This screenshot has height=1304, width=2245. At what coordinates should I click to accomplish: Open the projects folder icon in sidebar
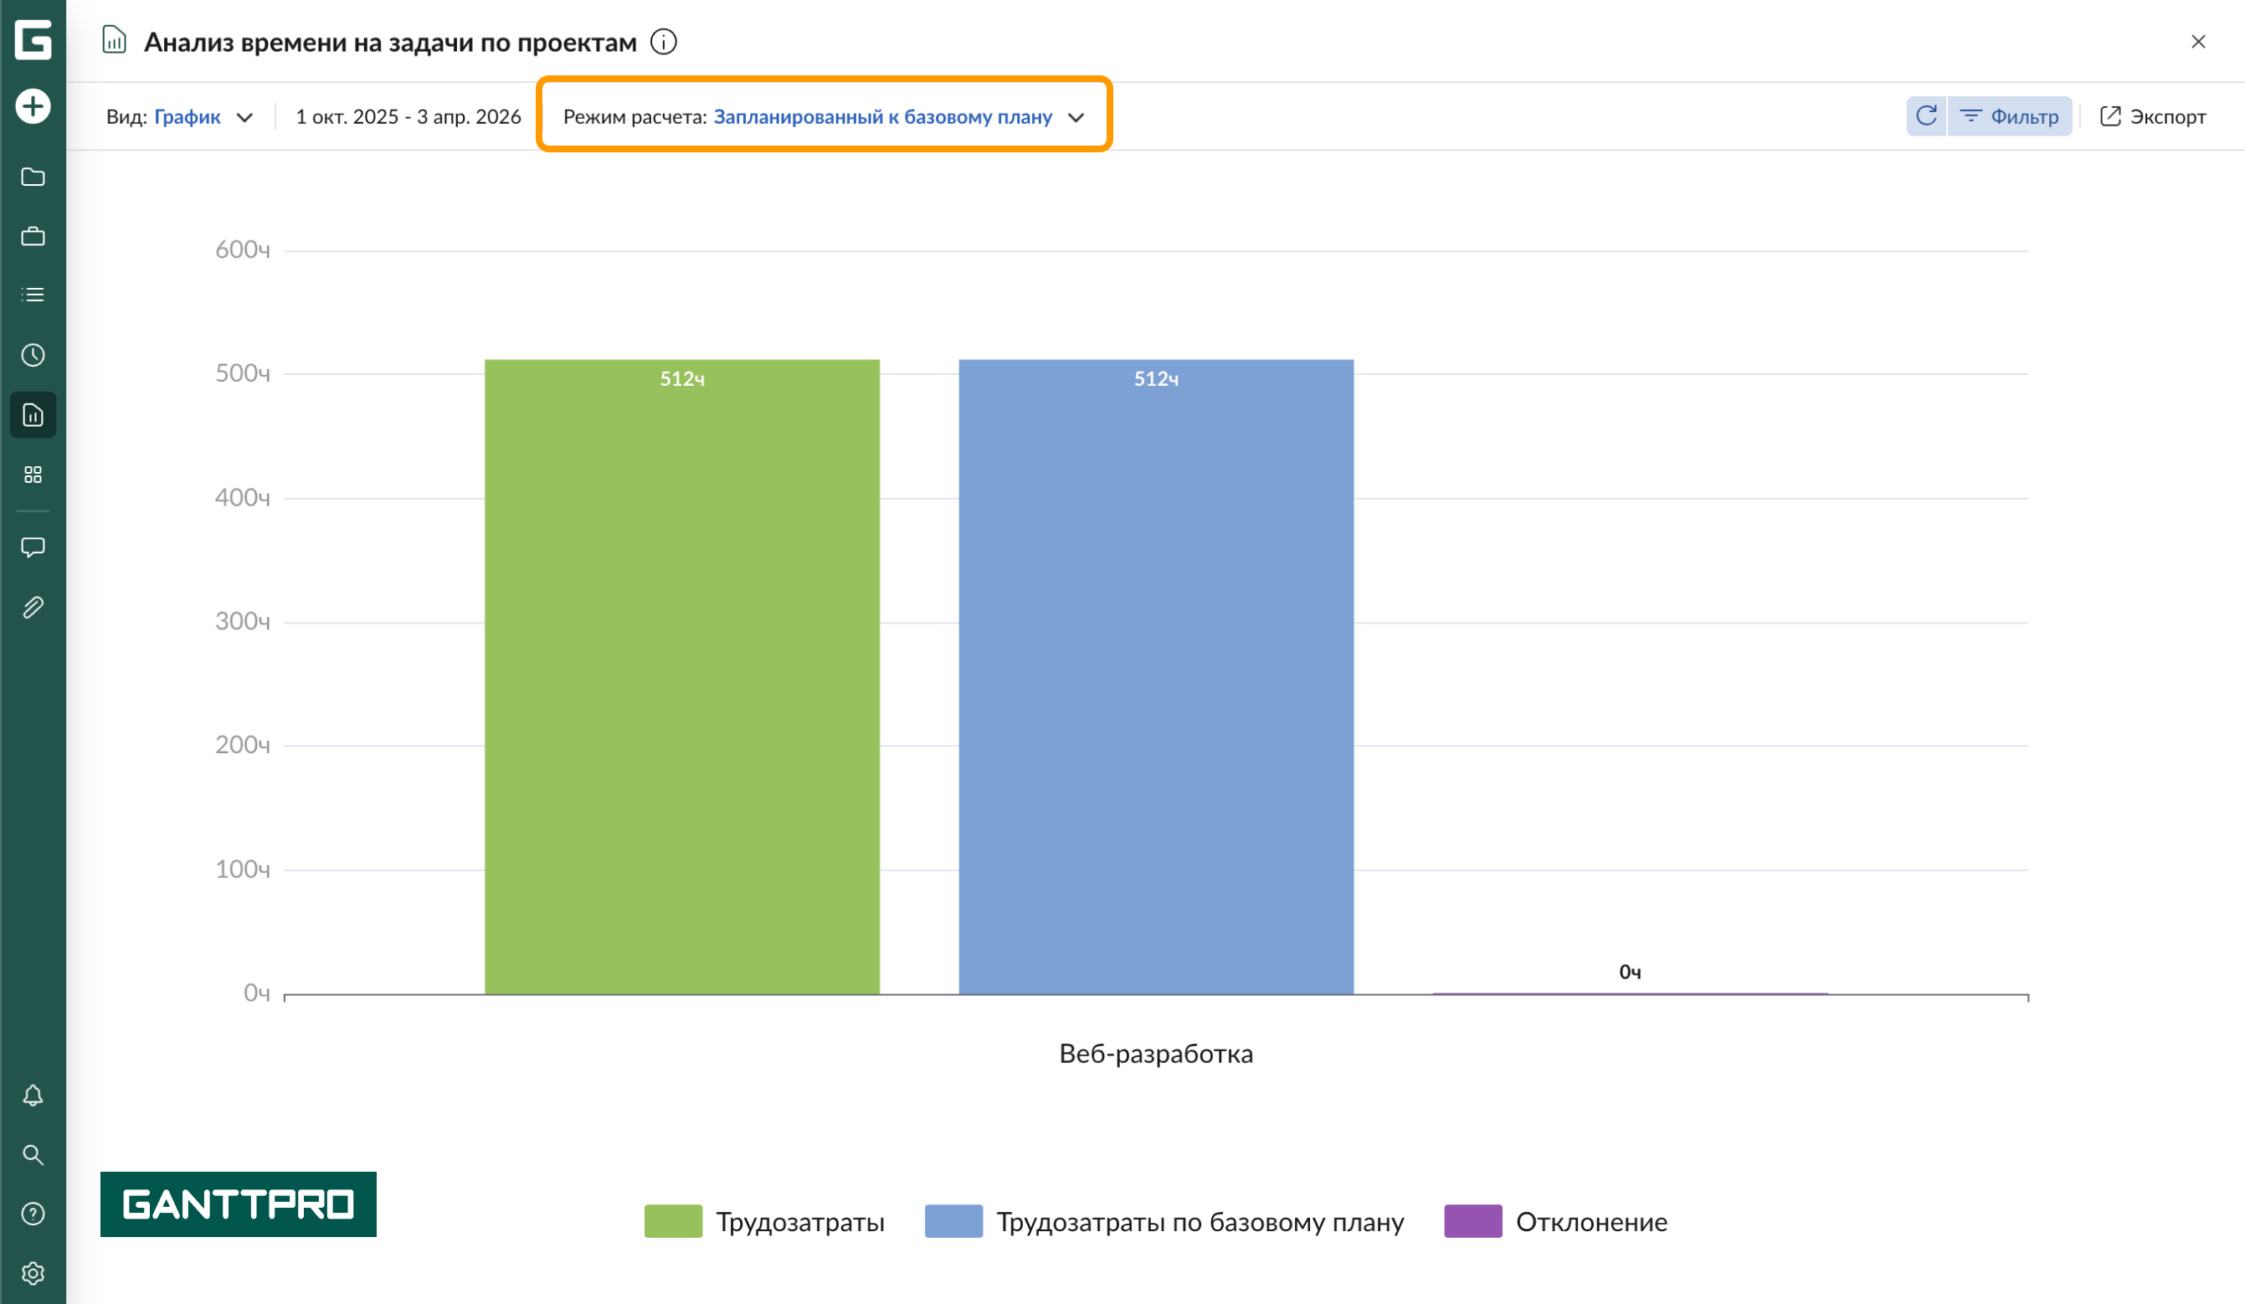coord(33,177)
